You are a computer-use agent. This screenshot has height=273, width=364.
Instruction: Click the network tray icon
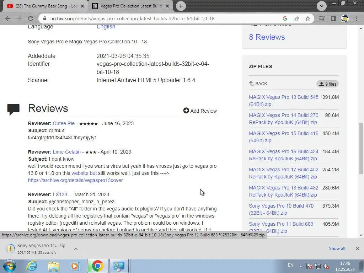pyautogui.click(x=317, y=266)
